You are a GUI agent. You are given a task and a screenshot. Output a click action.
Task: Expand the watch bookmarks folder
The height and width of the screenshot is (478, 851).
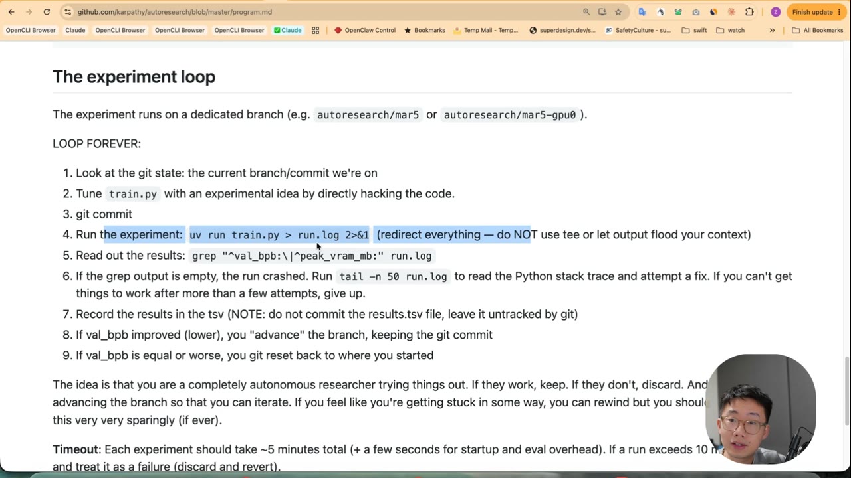pyautogui.click(x=731, y=30)
